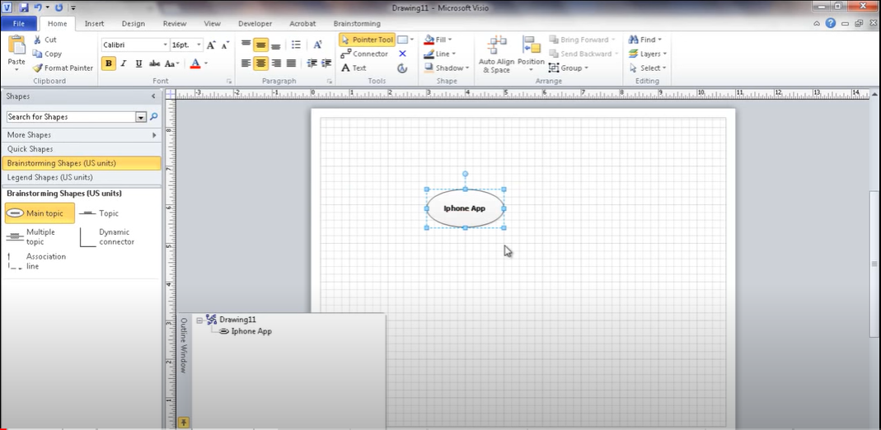Collapse the Drawing11 outline tree node
The image size is (881, 430).
(x=199, y=320)
